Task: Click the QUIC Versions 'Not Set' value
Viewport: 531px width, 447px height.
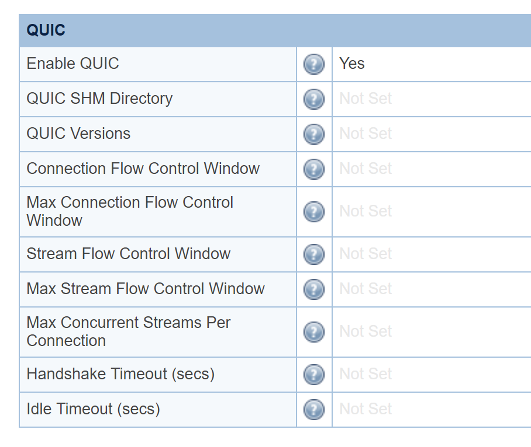Action: tap(366, 134)
